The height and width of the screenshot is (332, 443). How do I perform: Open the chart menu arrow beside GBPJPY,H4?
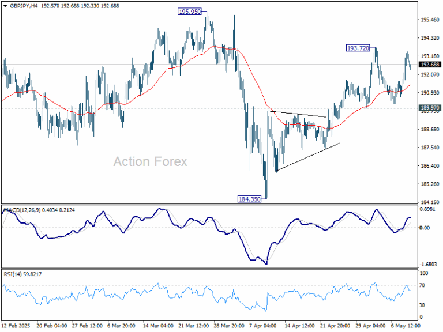click(x=5, y=6)
